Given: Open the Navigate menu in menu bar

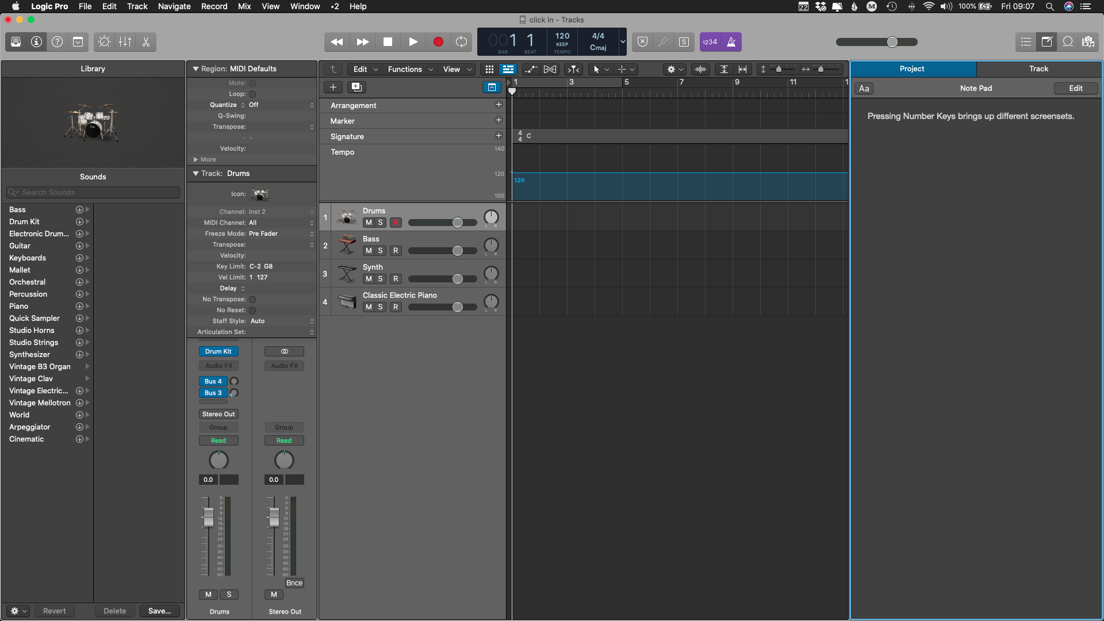Looking at the screenshot, I should [x=174, y=6].
